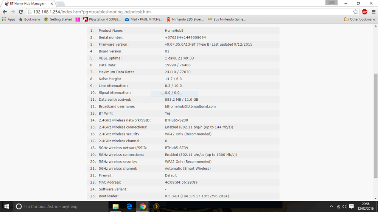Click the firmware version v0.07.05.0A13-BT value
This screenshot has width=378, height=212.
(208, 45)
